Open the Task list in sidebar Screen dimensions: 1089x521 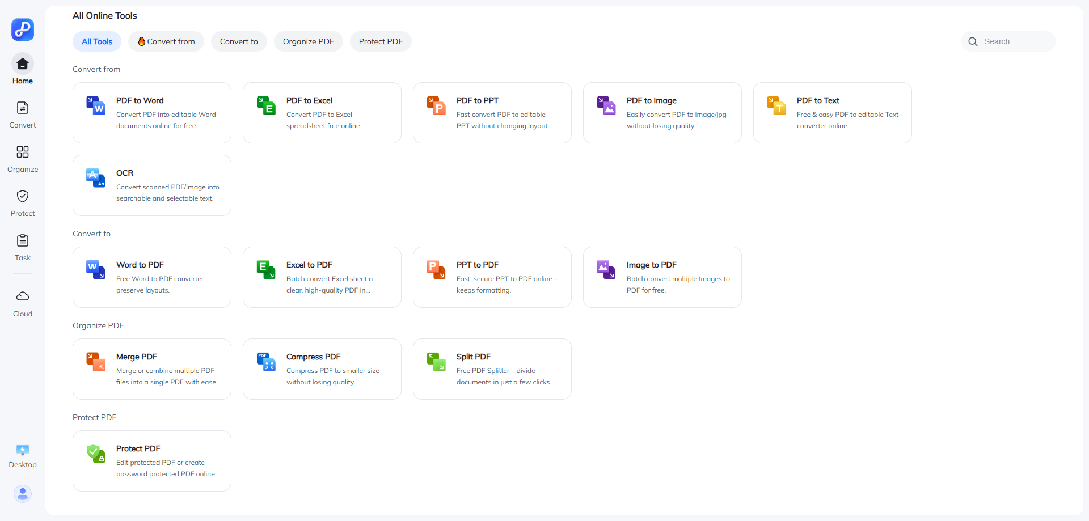(x=23, y=242)
